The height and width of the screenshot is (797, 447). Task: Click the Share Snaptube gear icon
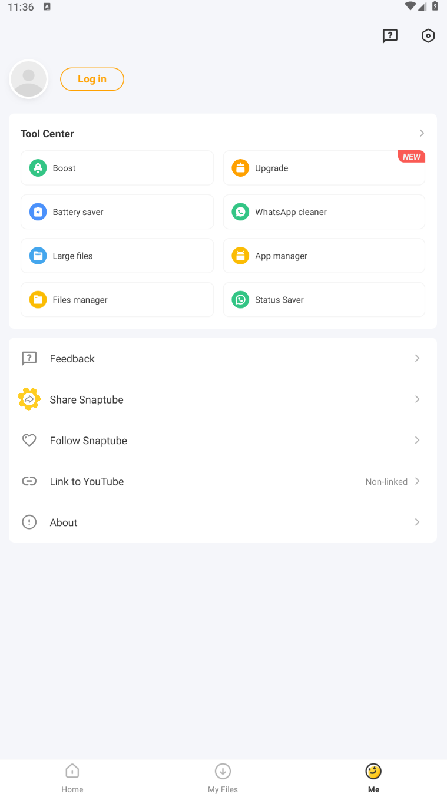[x=29, y=399]
